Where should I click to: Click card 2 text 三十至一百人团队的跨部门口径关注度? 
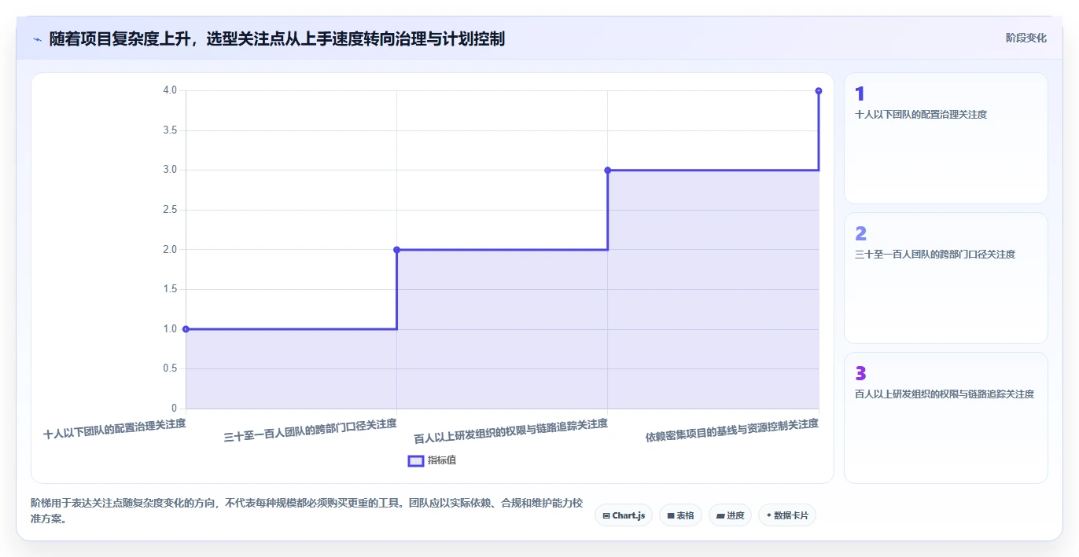pyautogui.click(x=935, y=254)
